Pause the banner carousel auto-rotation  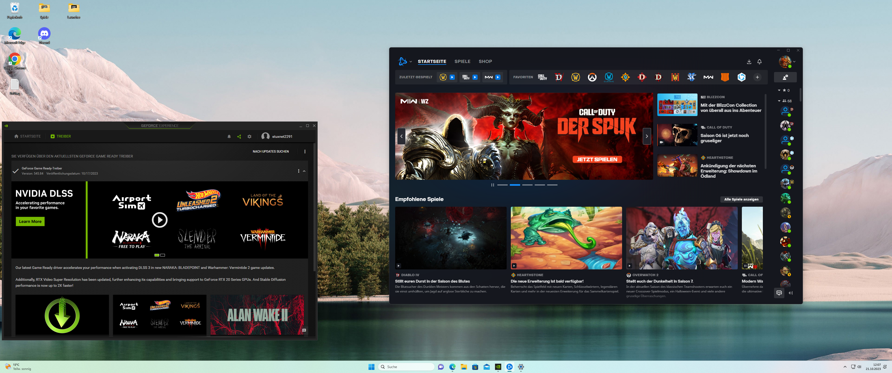[x=492, y=185]
